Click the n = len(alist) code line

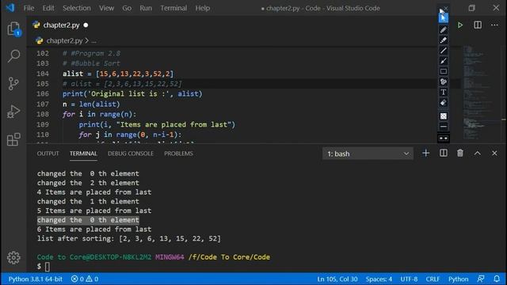pyautogui.click(x=91, y=104)
